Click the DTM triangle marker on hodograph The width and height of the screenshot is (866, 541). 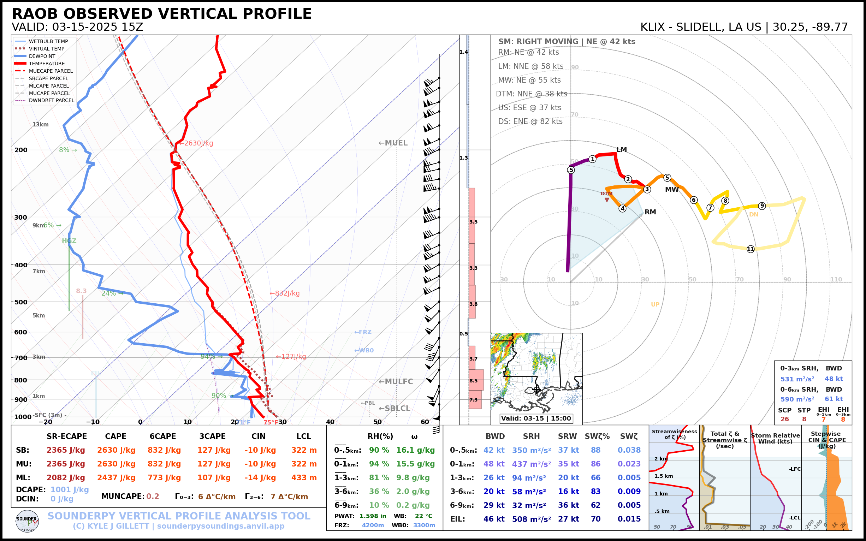[x=607, y=200]
